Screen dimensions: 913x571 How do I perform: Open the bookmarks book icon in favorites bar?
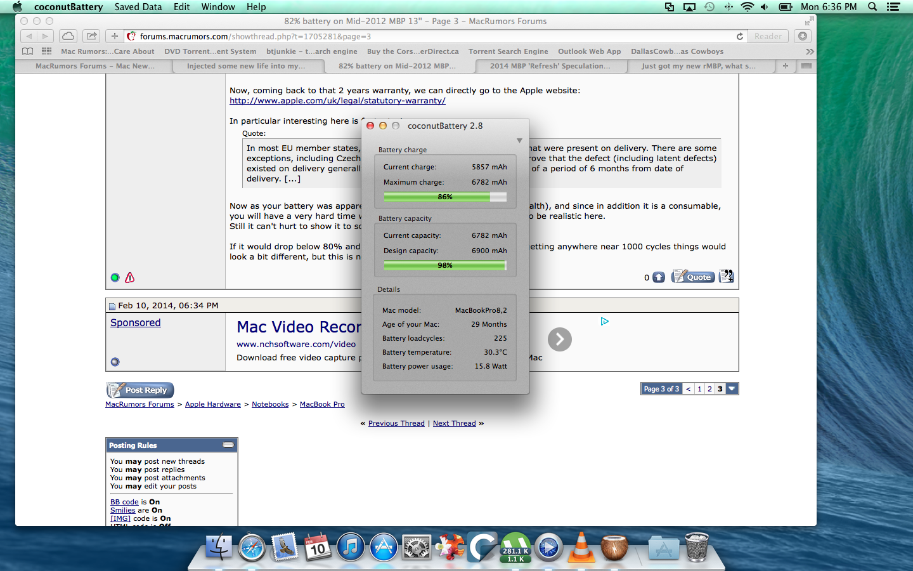(x=27, y=51)
